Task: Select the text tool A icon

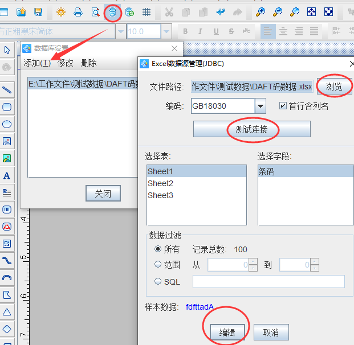Action: [7, 176]
